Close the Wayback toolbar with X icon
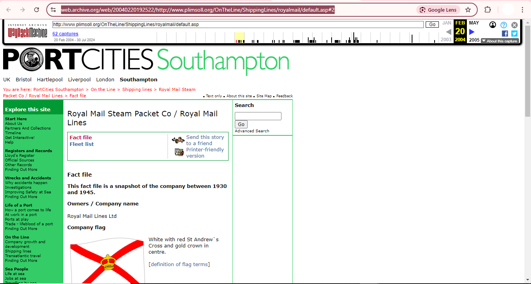This screenshot has width=531, height=284. (x=514, y=25)
